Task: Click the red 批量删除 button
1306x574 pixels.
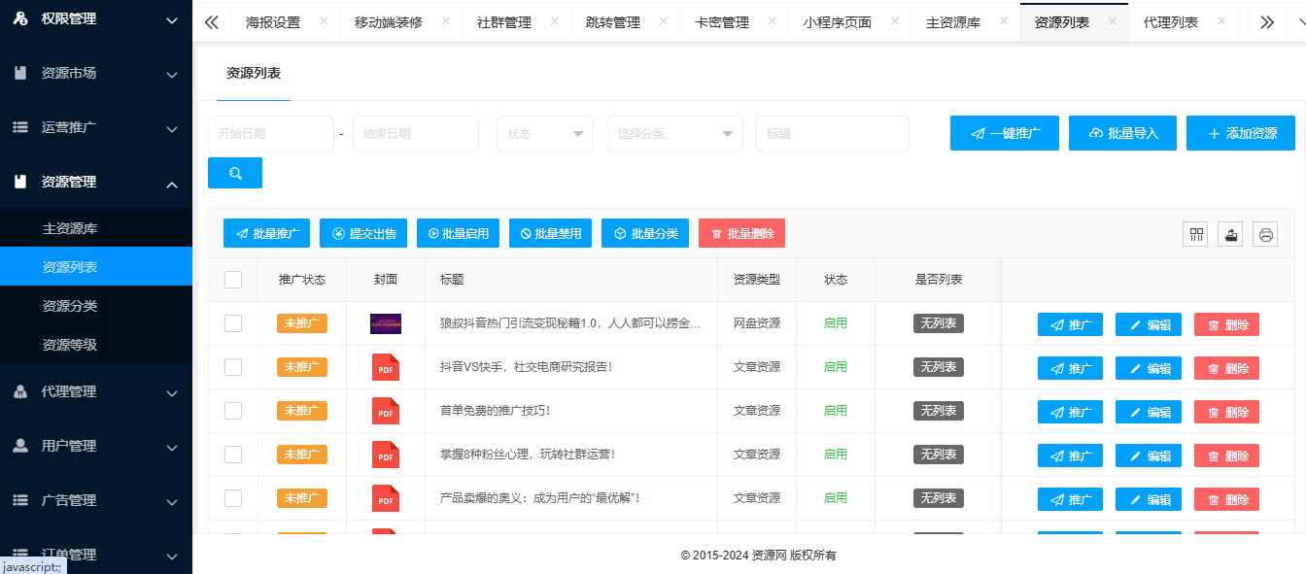Action: 741,233
